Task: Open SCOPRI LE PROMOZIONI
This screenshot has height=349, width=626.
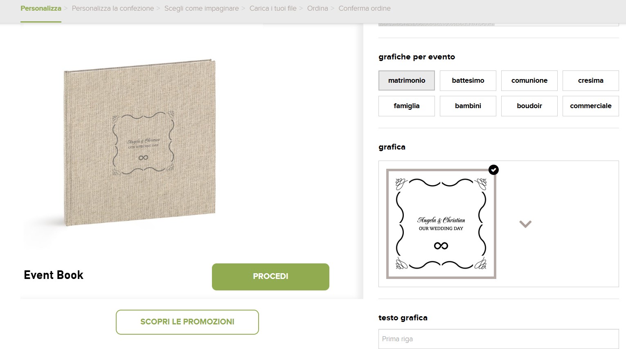Action: (187, 322)
